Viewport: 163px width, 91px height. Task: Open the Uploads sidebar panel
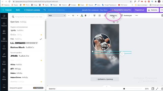pos(4,24)
